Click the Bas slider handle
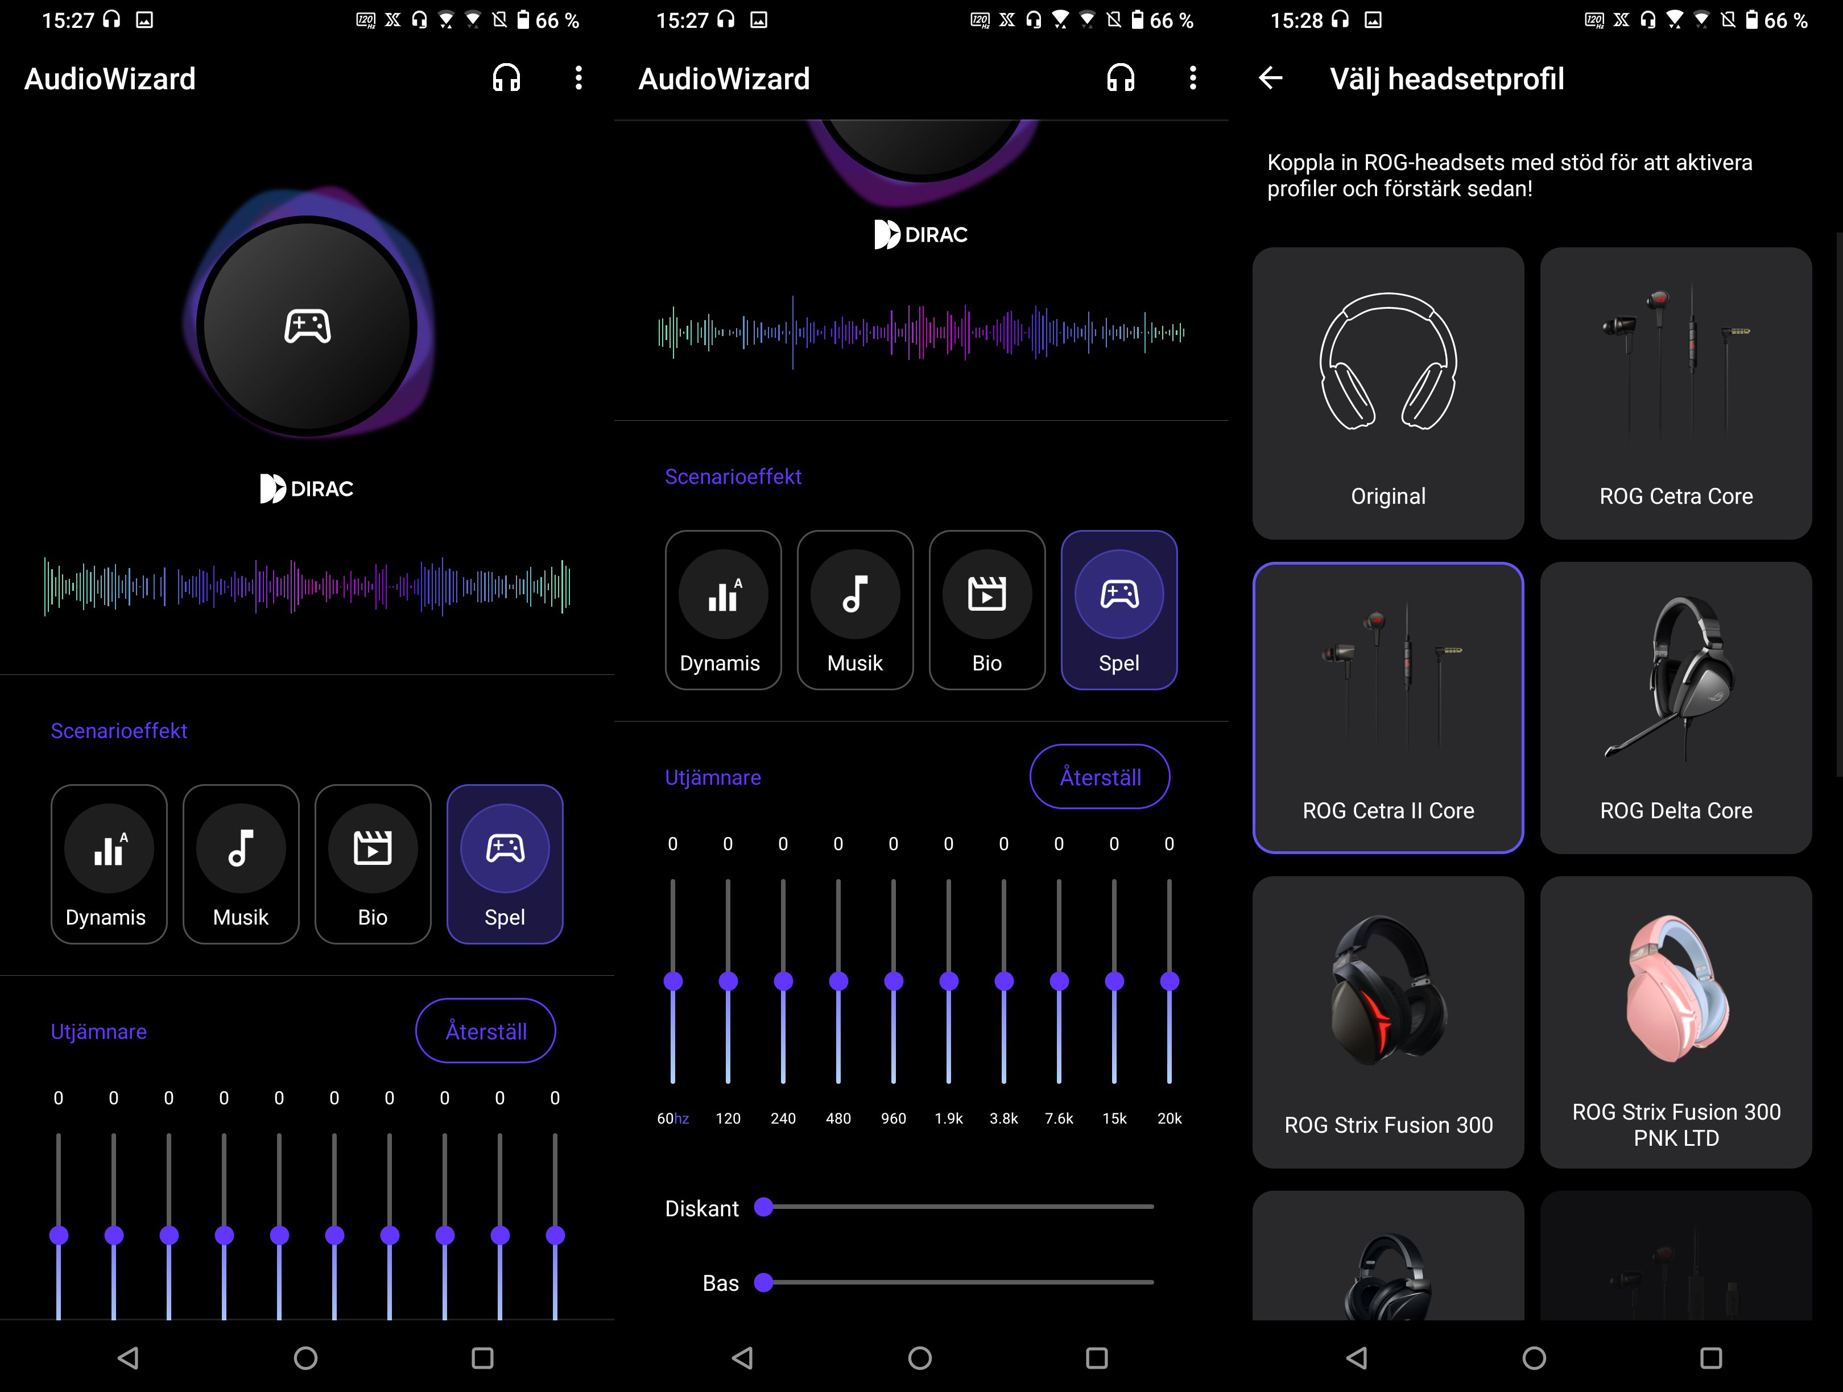The image size is (1843, 1392). pos(764,1282)
